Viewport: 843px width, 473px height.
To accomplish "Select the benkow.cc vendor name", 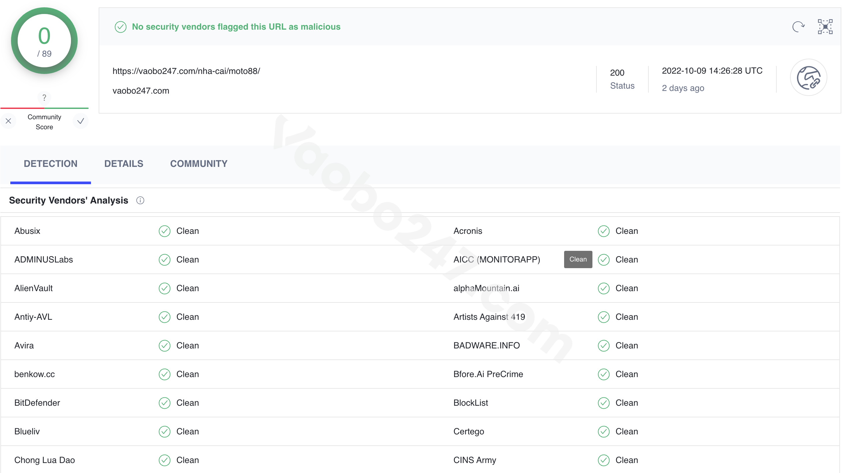I will (35, 374).
